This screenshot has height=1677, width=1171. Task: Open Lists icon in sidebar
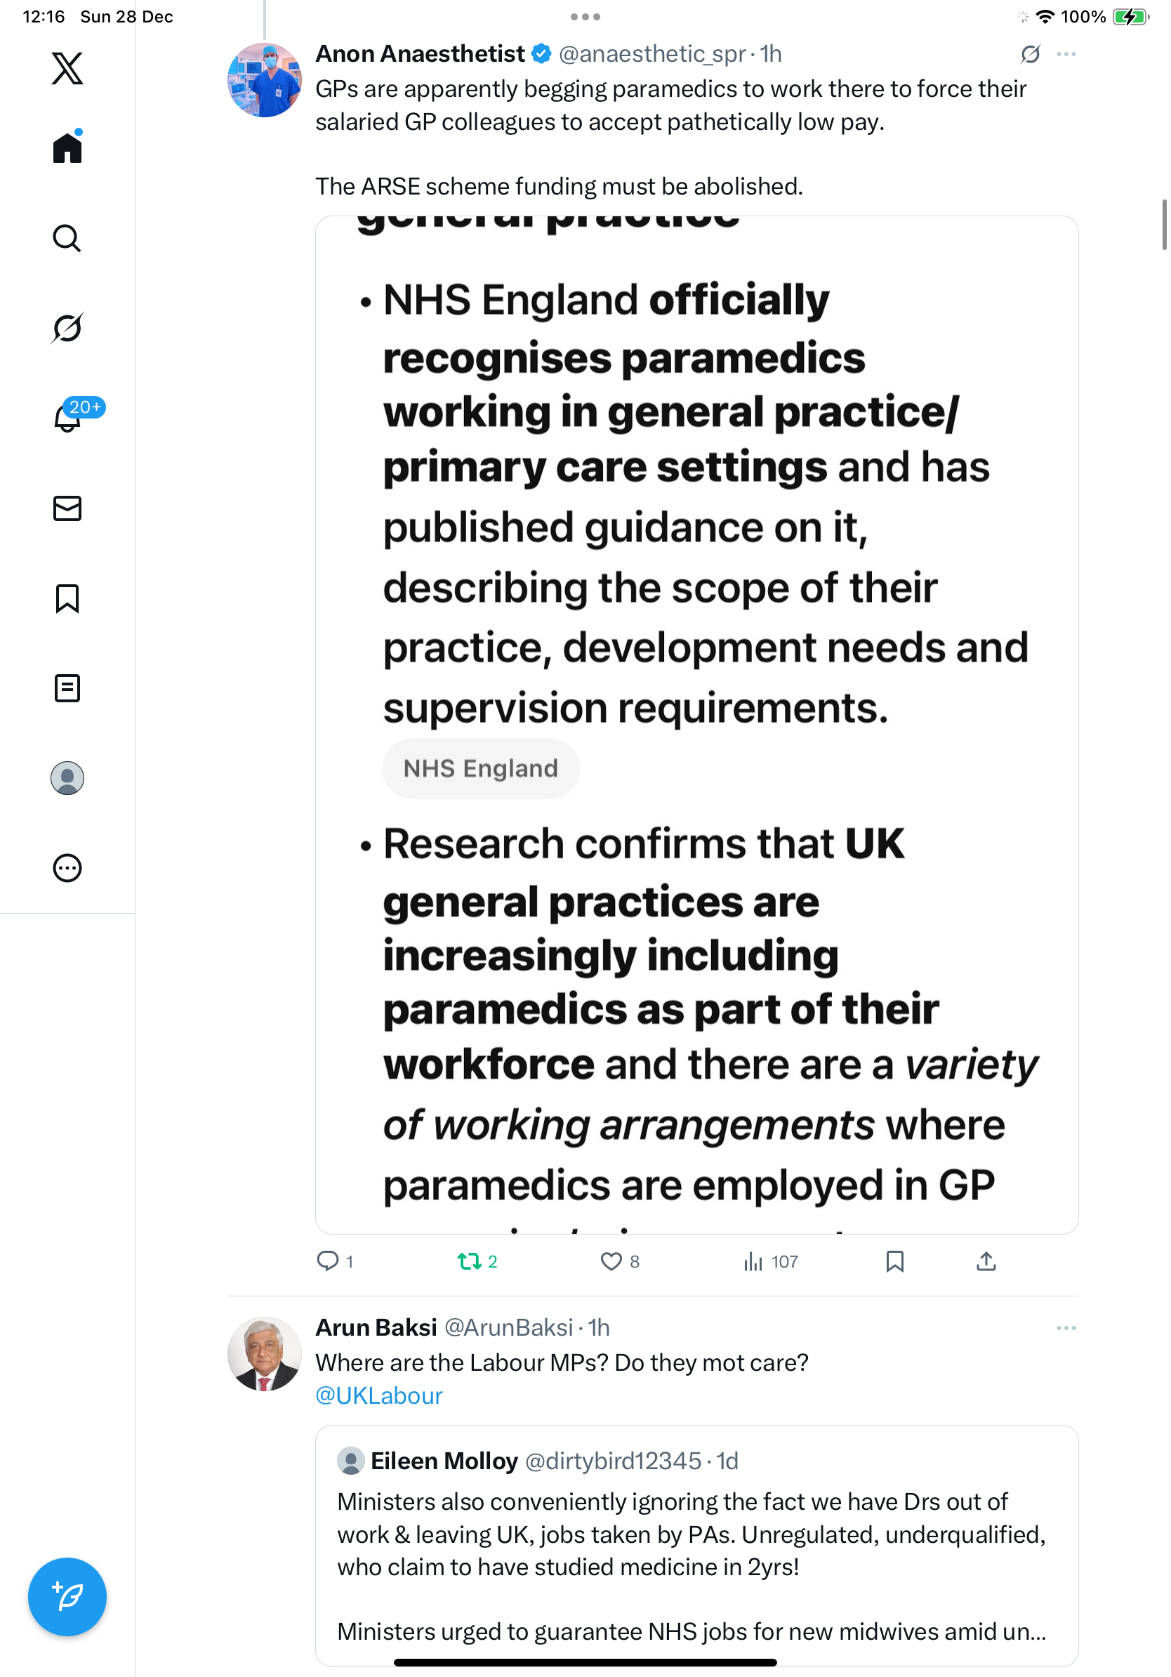point(67,688)
